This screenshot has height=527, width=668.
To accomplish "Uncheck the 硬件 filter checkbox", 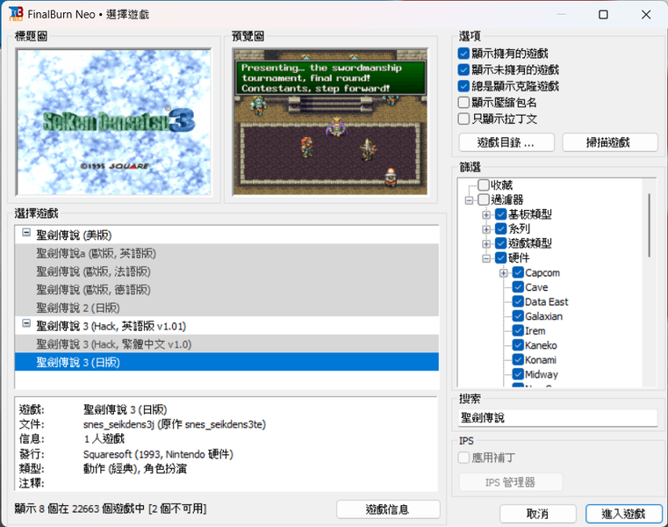I will coord(501,257).
